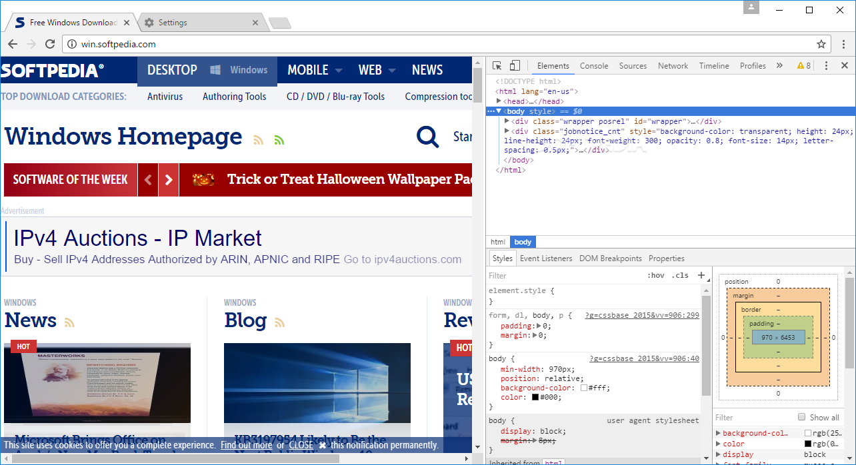
Task: Click the search magnifier on Softpedia page
Action: tap(428, 137)
